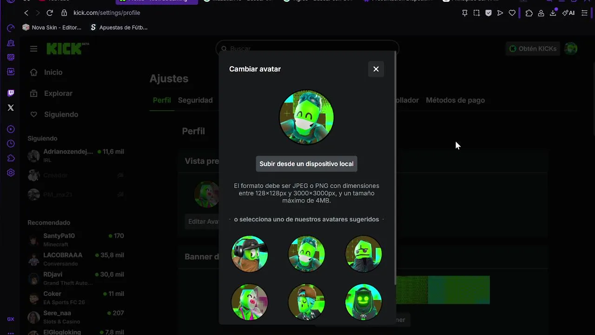The height and width of the screenshot is (335, 595).
Task: Click the Obtén KICKs button
Action: (533, 48)
